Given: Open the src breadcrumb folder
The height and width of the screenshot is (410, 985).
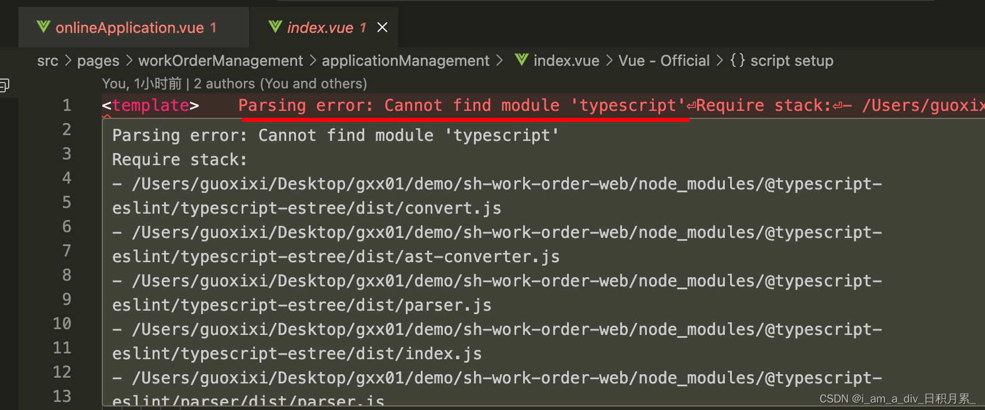Looking at the screenshot, I should click(x=48, y=61).
